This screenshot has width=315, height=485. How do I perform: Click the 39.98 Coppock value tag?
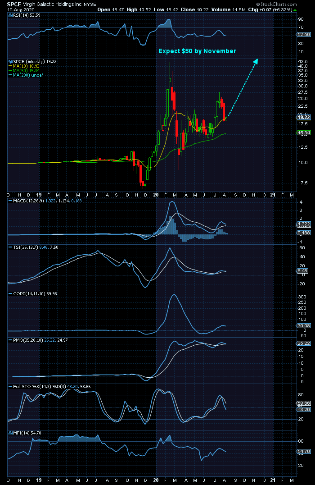(304, 326)
